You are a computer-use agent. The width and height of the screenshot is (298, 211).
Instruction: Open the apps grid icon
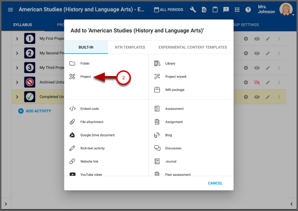(x=237, y=10)
